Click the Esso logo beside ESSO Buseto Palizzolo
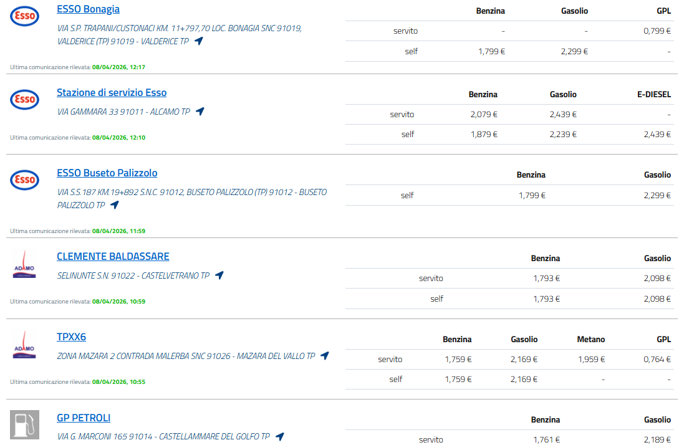Viewport: 679px width, 445px height. [25, 180]
